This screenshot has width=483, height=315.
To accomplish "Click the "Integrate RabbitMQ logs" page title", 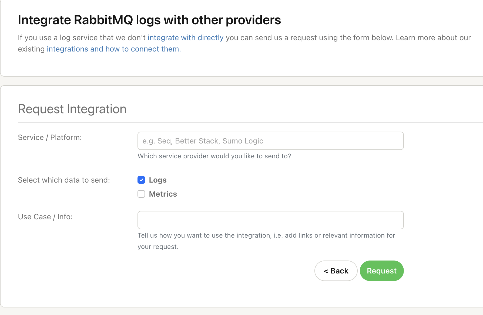I will [149, 20].
